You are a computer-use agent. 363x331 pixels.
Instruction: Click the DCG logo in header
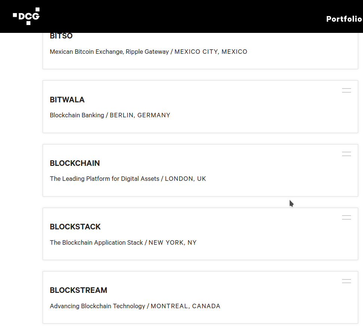(26, 16)
